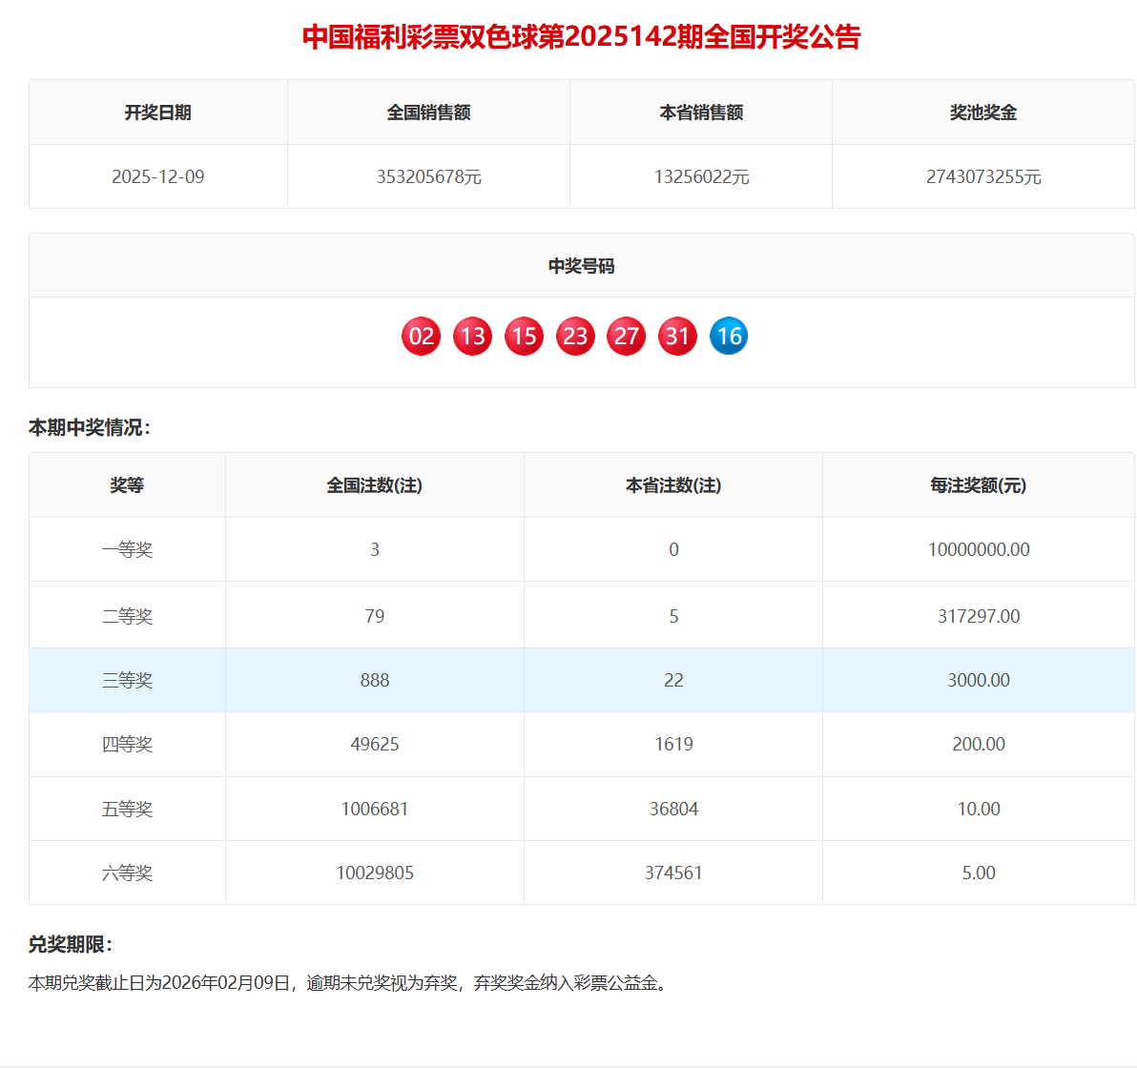1137x1068 pixels.
Task: Click first prize provincial count 0
Action: [x=673, y=549]
